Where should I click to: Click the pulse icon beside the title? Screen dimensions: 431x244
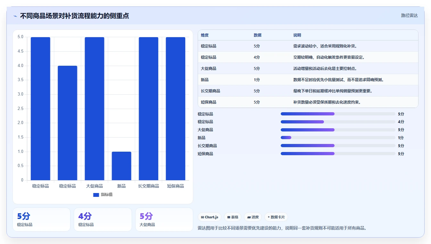[15, 16]
